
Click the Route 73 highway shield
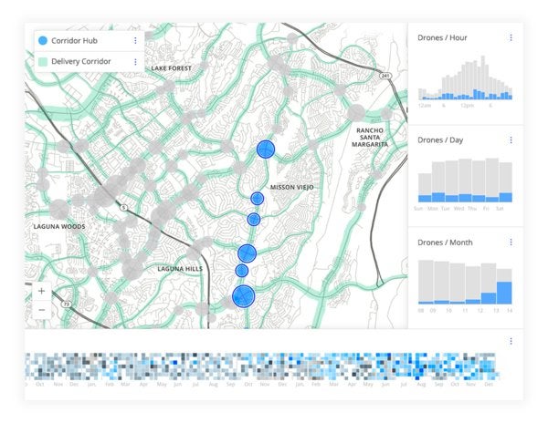(67, 302)
